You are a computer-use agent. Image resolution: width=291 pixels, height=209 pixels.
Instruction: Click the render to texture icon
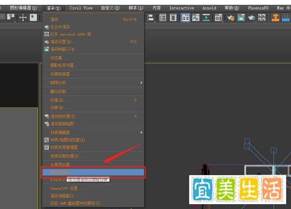(47, 116)
